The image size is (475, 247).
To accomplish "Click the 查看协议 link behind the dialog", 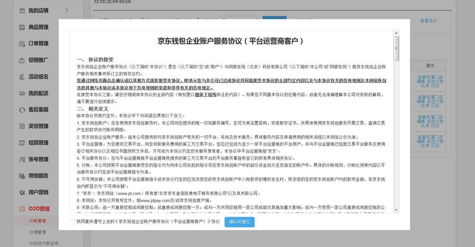I will coord(429,21).
